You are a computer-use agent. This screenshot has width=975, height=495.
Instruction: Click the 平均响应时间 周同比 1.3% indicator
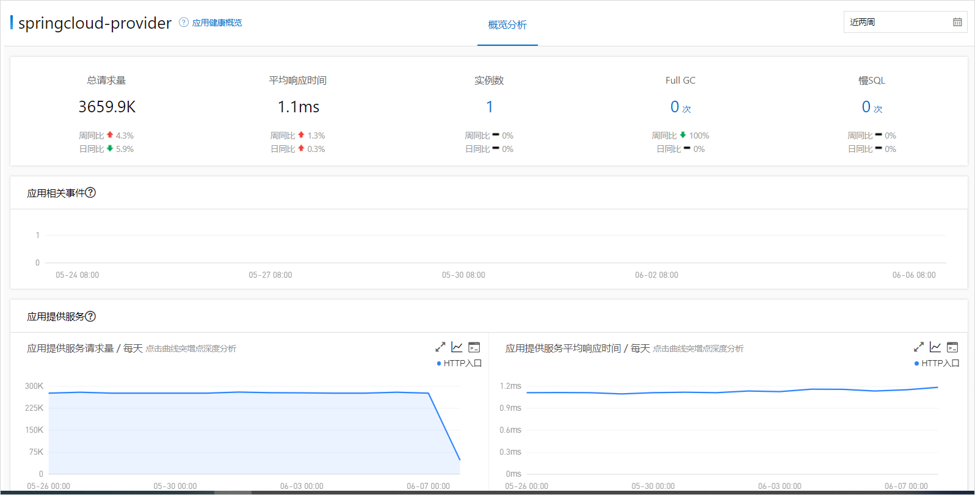298,135
